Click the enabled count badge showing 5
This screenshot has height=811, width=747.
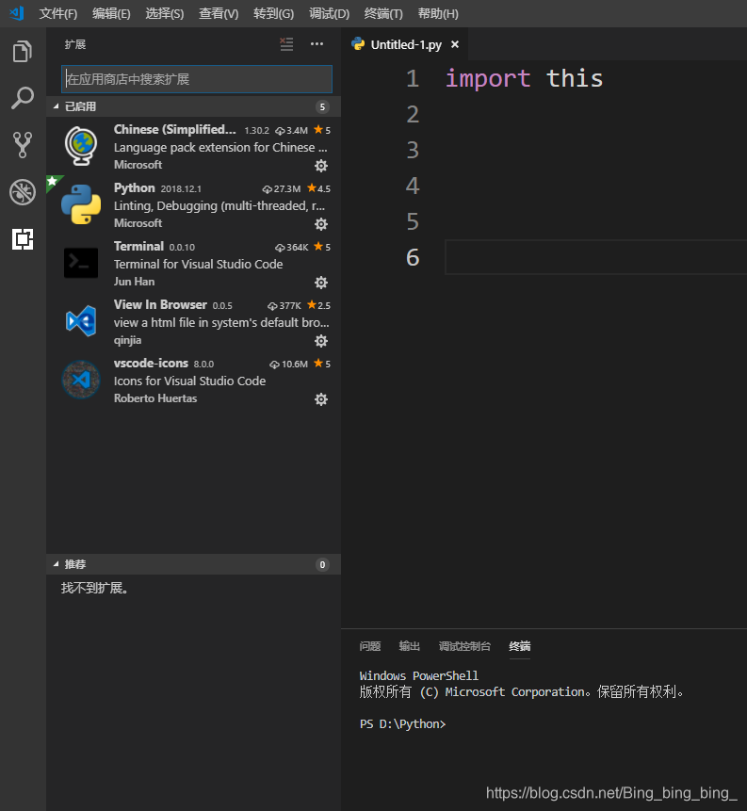322,106
